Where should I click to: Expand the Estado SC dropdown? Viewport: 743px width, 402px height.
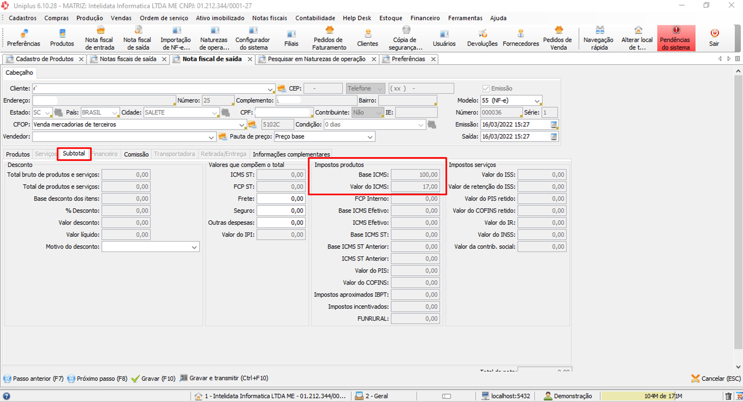pyautogui.click(x=48, y=113)
